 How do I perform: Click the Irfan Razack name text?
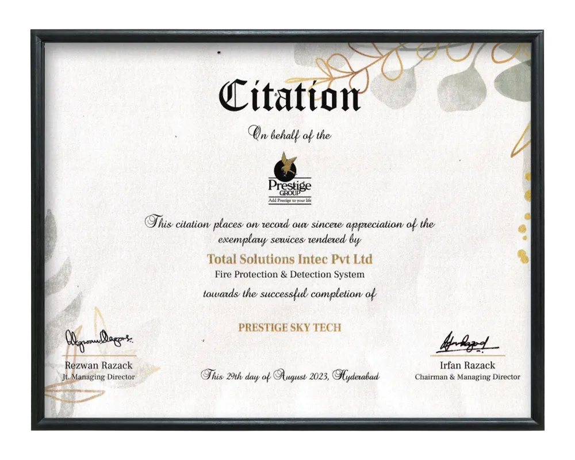coord(467,365)
